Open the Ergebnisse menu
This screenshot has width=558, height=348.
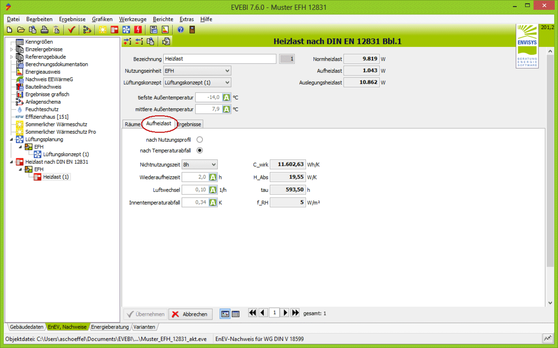(72, 19)
